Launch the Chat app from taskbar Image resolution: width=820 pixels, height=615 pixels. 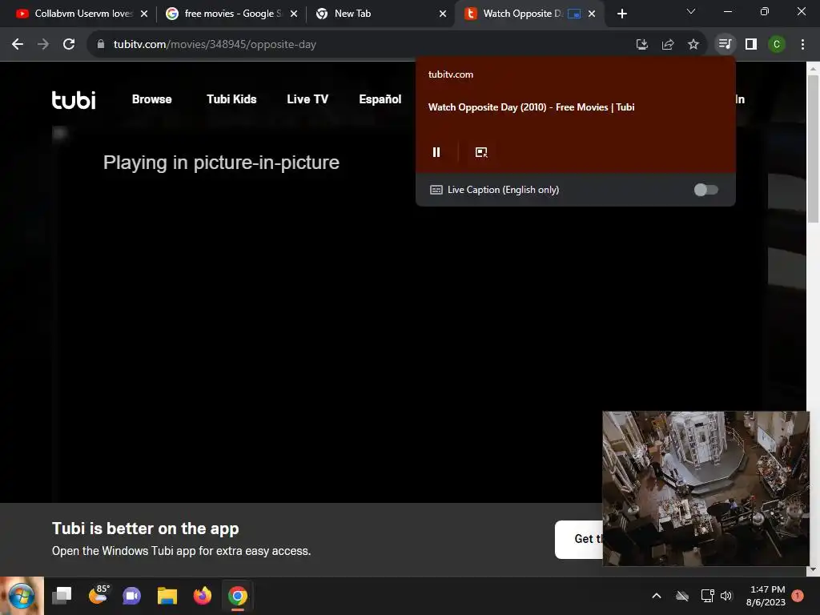coord(132,596)
